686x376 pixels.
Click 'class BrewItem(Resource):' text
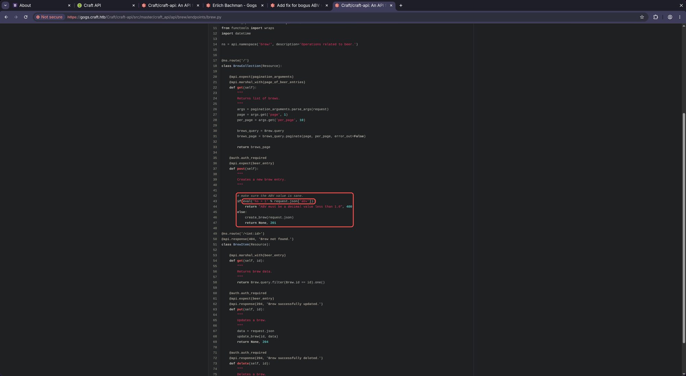coord(246,245)
